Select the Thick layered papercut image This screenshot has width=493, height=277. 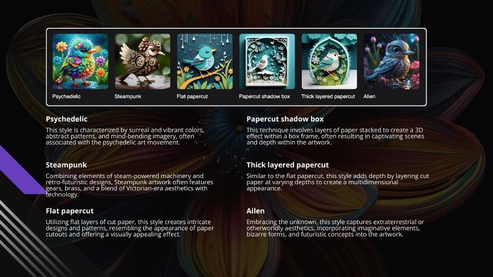[x=329, y=62]
